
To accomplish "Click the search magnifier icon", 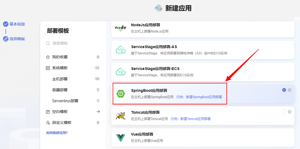I will (x=48, y=43).
